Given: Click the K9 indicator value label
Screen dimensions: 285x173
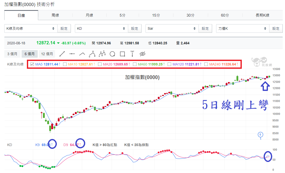Looking at the screenshot, I should [44, 145].
